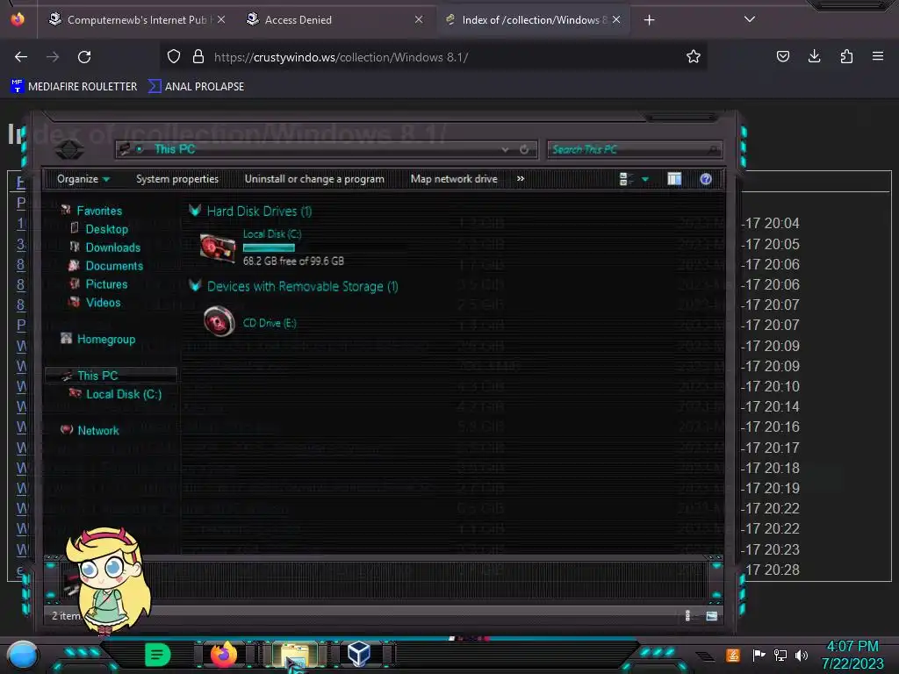Bookmark this page with the star icon
The width and height of the screenshot is (899, 674).
pyautogui.click(x=694, y=56)
